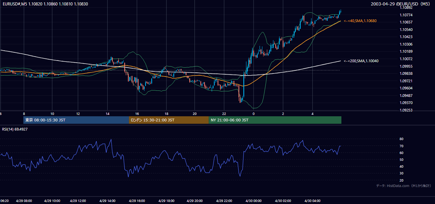Click price axis value 1.09955
The width and height of the screenshot is (435, 204).
406,66
